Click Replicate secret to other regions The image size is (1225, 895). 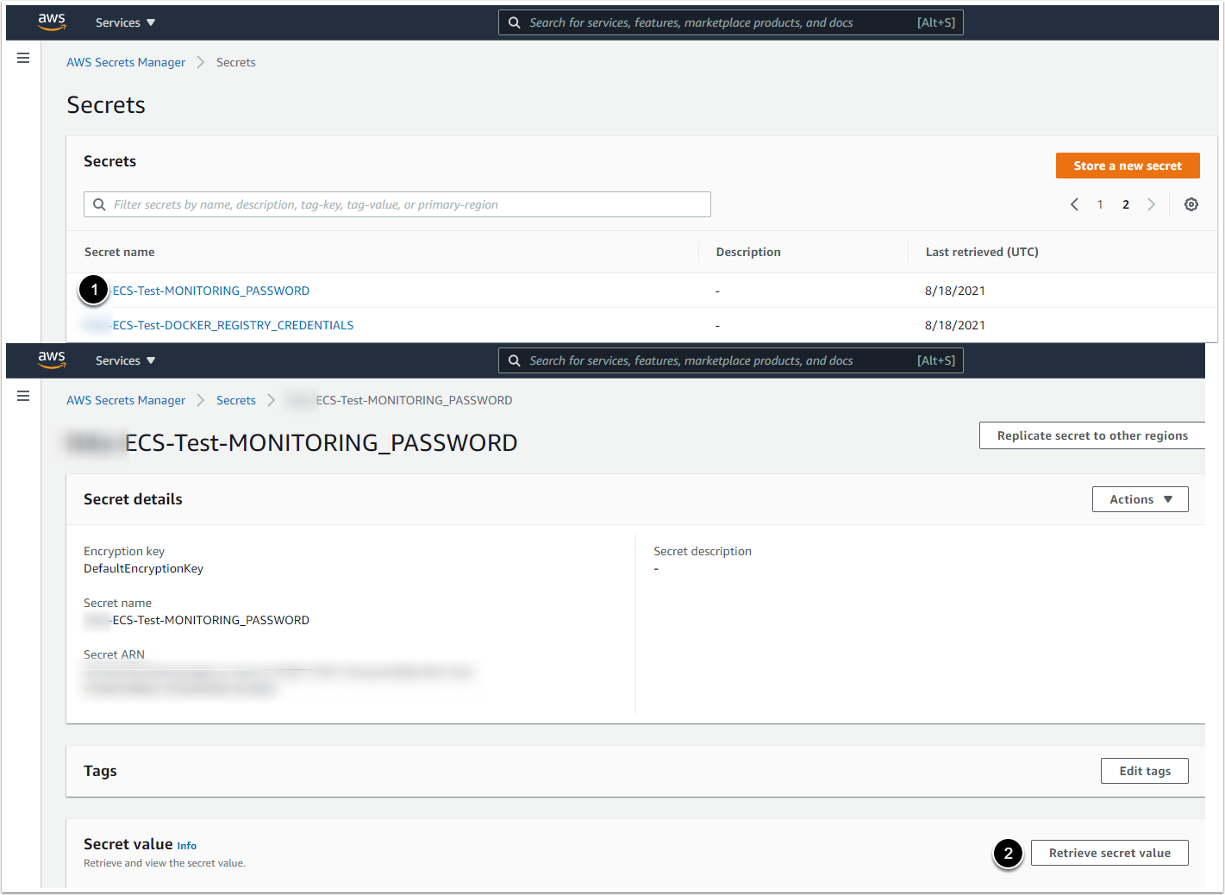coord(1091,435)
